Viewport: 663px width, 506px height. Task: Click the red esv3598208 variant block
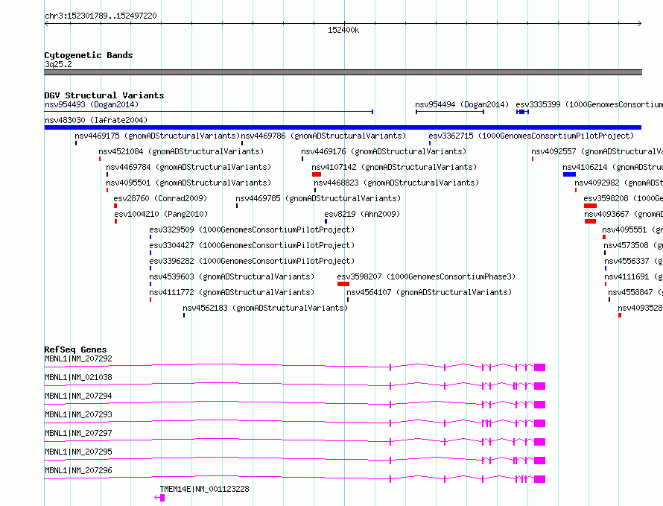[590, 206]
